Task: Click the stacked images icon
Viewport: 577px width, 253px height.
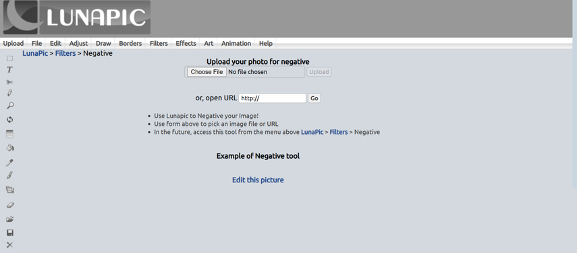Action: click(x=10, y=190)
